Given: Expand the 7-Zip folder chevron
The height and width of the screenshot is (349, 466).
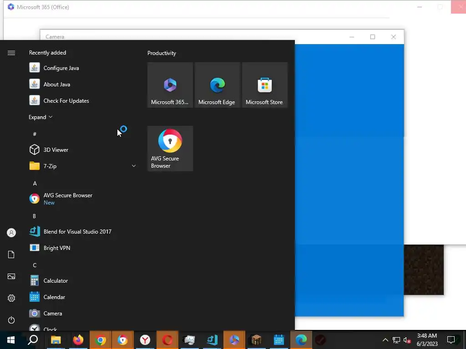Looking at the screenshot, I should point(134,166).
